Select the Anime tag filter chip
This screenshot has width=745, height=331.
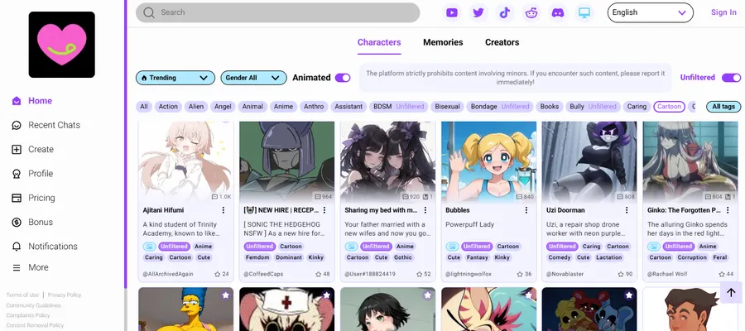click(x=284, y=107)
